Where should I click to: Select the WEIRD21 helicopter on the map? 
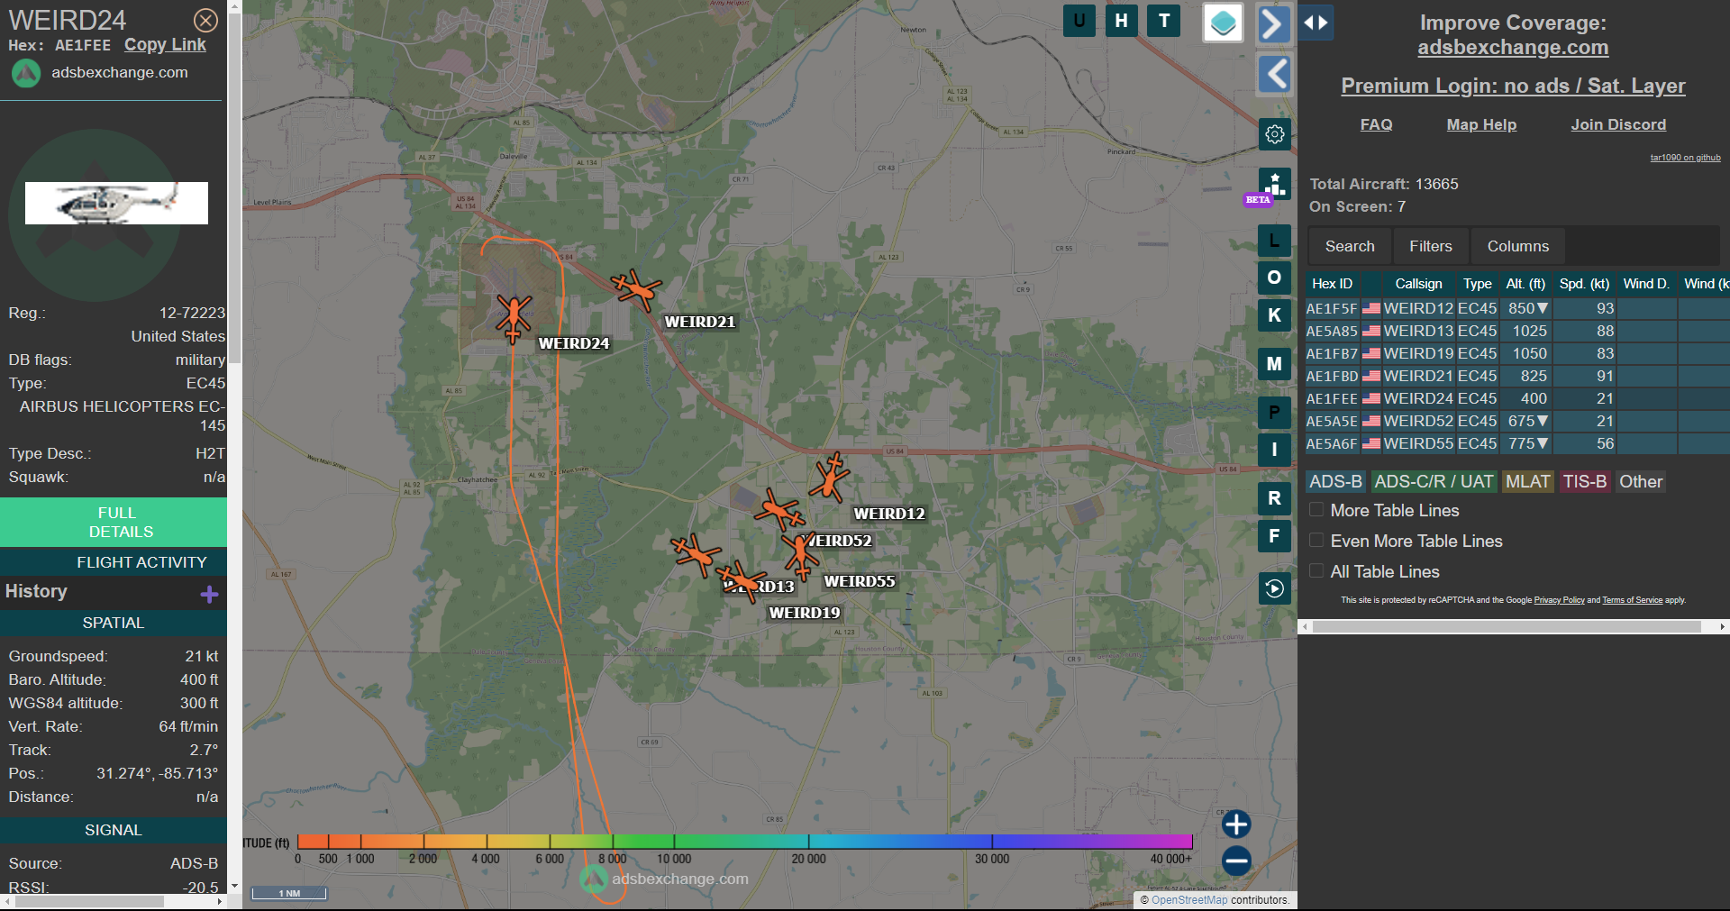pyautogui.click(x=637, y=290)
